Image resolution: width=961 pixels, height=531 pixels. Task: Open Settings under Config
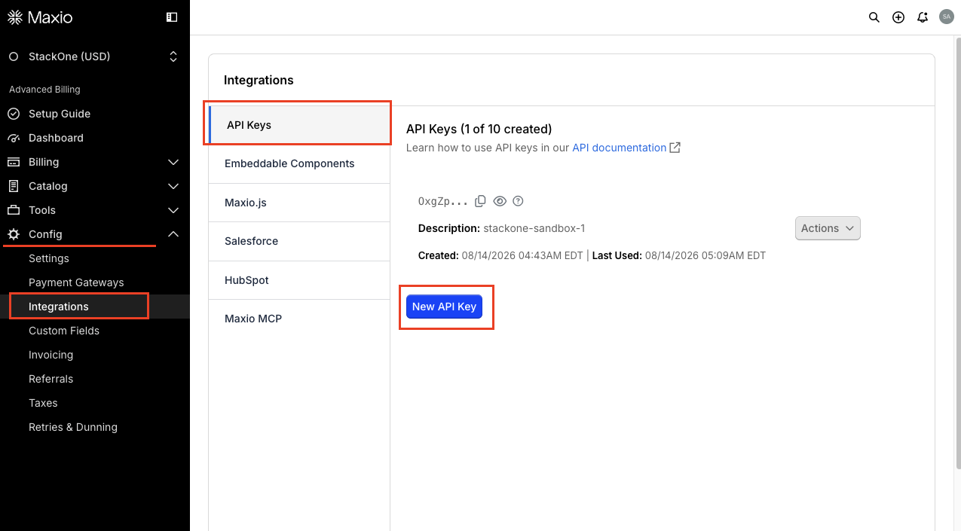49,258
